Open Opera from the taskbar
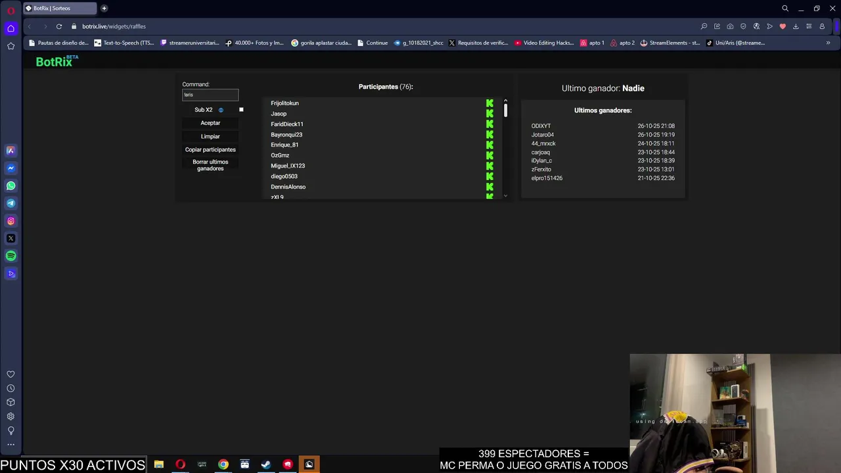Screen dimensions: 841x473 tap(180, 464)
